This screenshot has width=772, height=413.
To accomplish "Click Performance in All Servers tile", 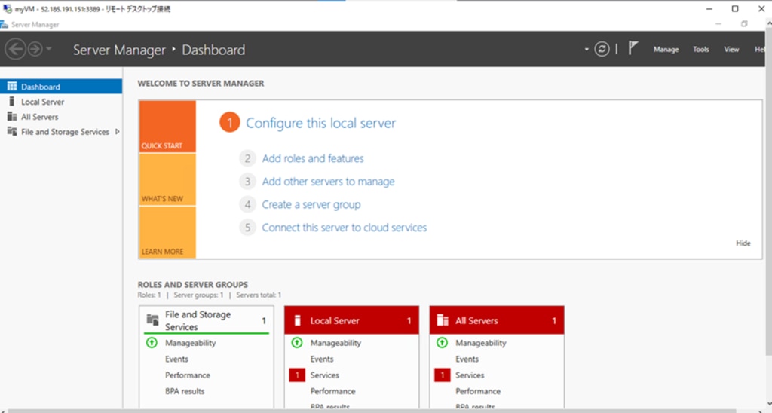I will click(x=478, y=391).
